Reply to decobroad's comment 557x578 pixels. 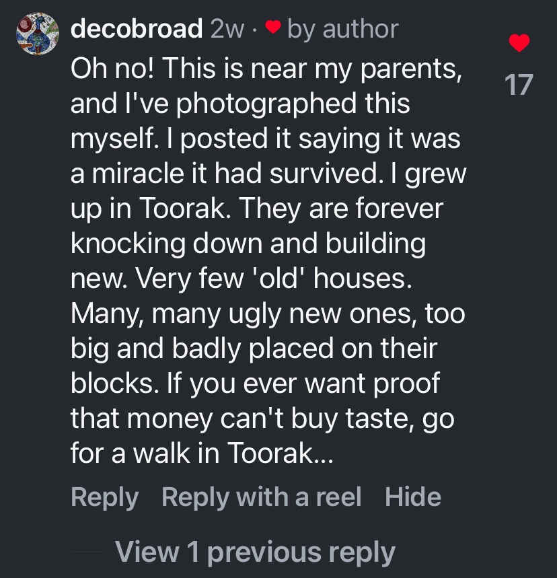104,497
